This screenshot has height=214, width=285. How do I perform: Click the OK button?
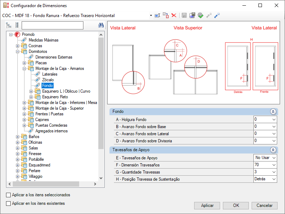[236, 205]
